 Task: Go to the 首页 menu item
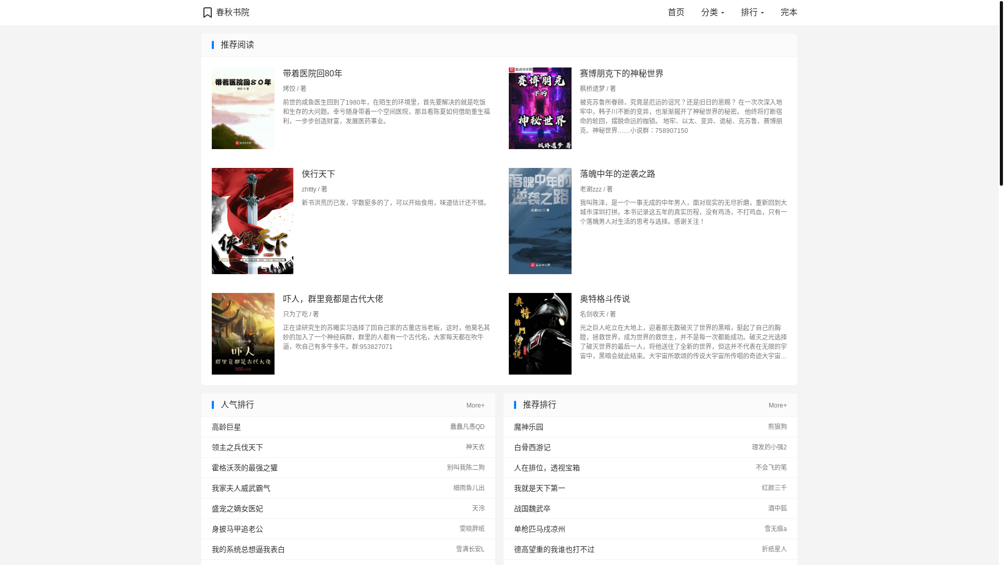pyautogui.click(x=676, y=12)
